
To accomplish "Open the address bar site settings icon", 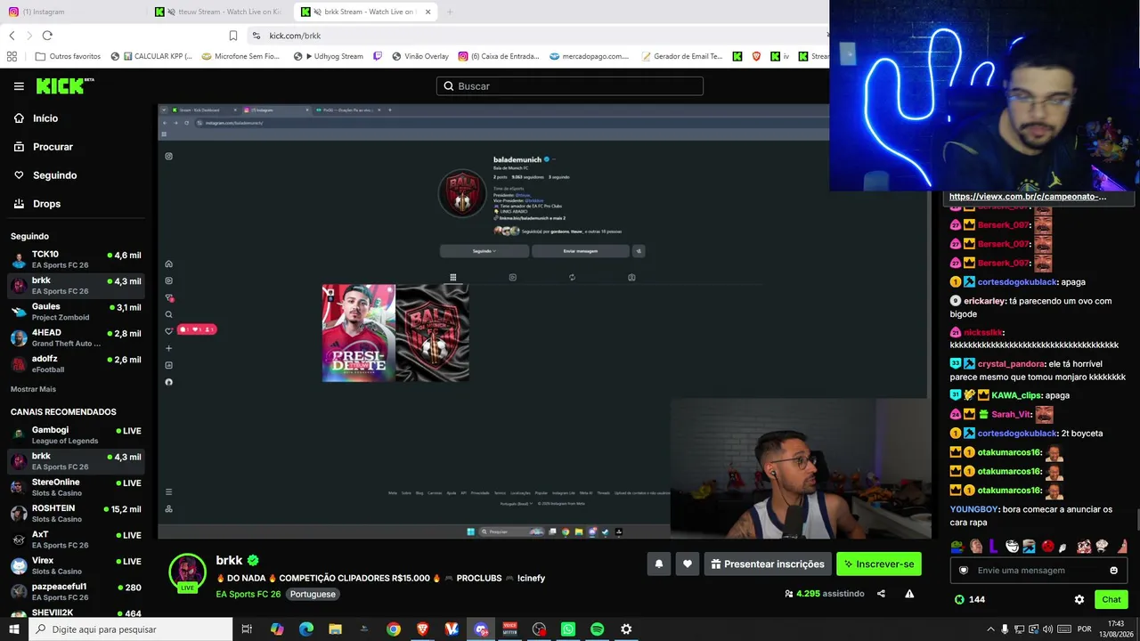I will pos(256,36).
